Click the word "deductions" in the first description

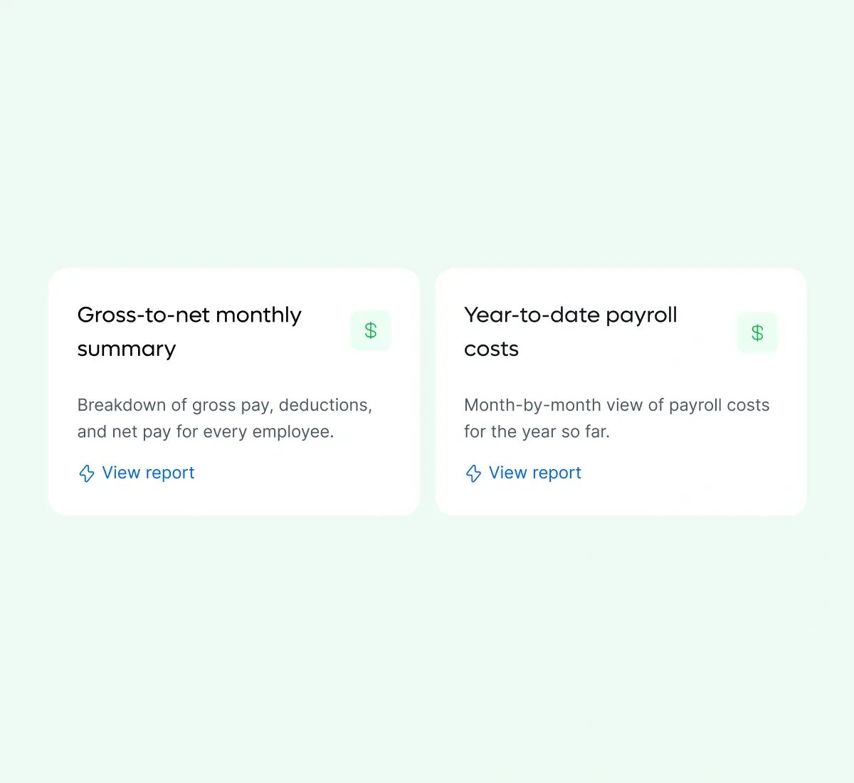pyautogui.click(x=323, y=405)
